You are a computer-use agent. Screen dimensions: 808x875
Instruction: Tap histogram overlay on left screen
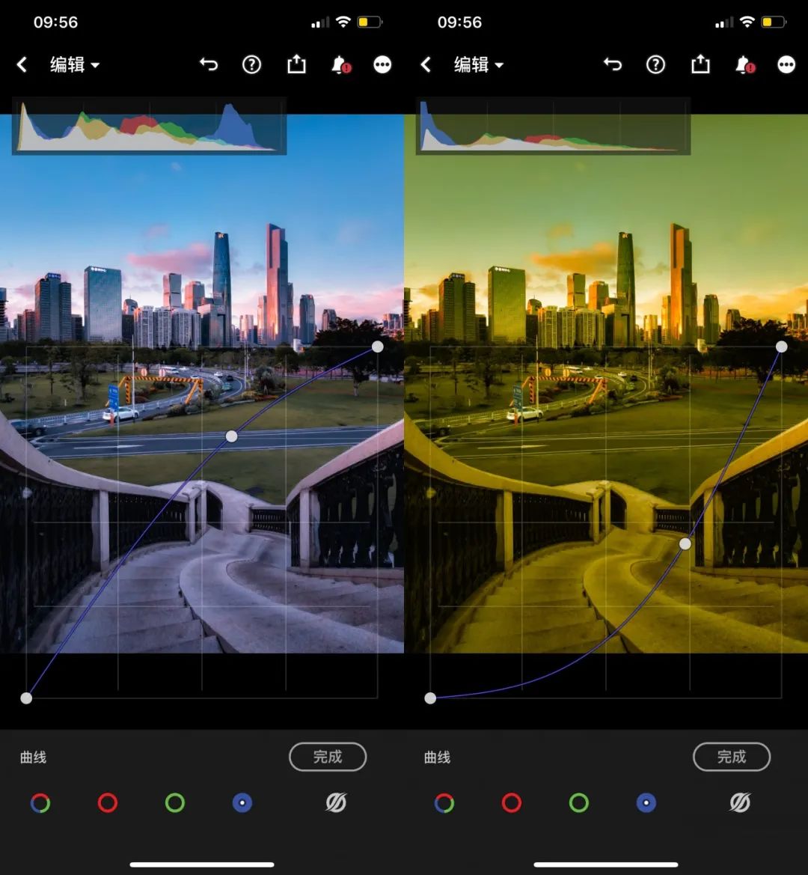[149, 126]
